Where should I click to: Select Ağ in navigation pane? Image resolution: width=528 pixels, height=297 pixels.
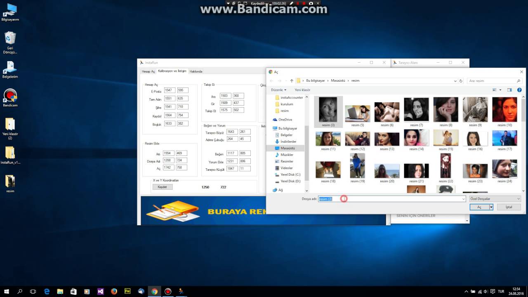point(278,190)
